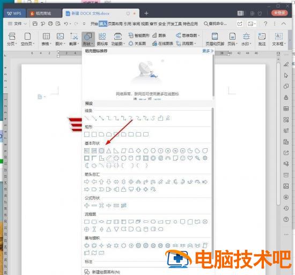This screenshot has height=275, width=295.
Task: Select the oval shape under 基本形状
Action: click(x=101, y=151)
